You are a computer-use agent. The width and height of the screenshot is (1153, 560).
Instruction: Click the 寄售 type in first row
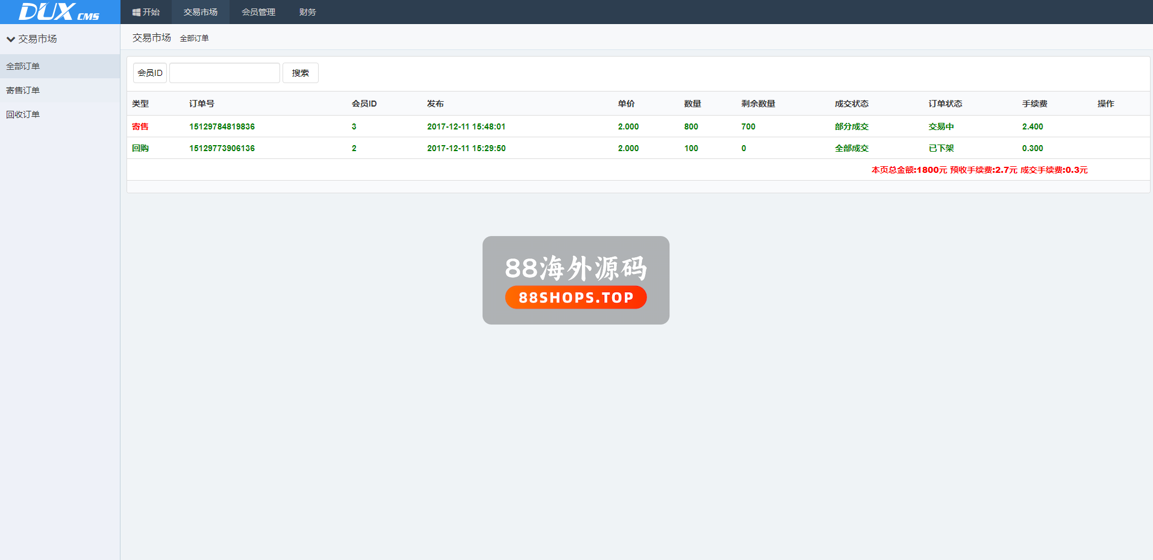[140, 126]
